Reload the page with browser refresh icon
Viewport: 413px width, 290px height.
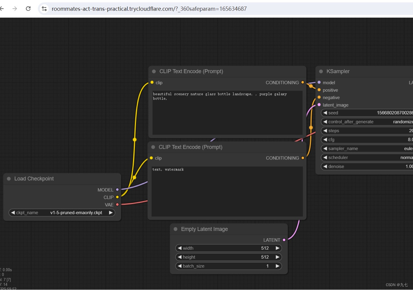[x=28, y=9]
